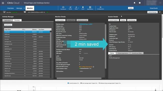Open the Manage tab
The height and width of the screenshot is (91, 163).
(19, 8)
